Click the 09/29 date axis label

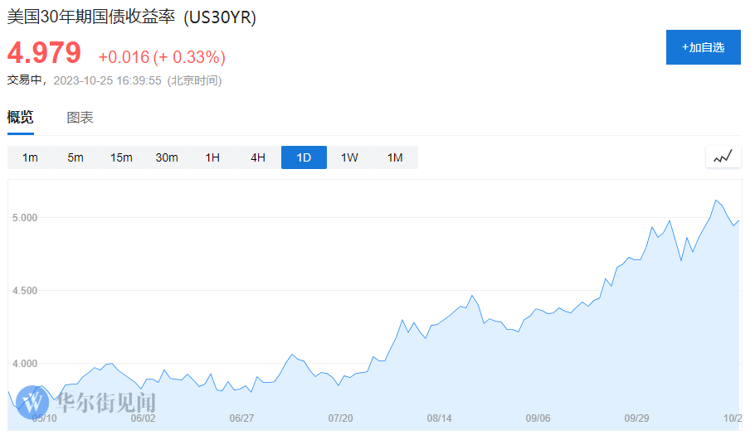pos(636,419)
